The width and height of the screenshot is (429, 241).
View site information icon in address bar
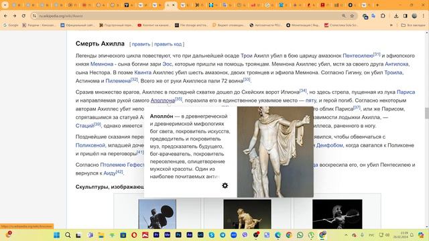tap(34, 16)
